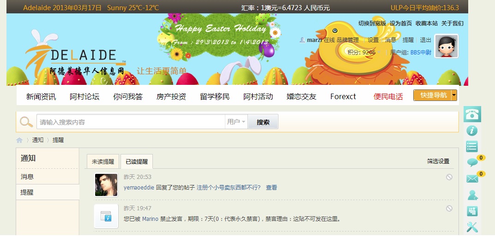Click the info icon in right sidebar
The width and height of the screenshot is (495, 249).
(x=472, y=130)
